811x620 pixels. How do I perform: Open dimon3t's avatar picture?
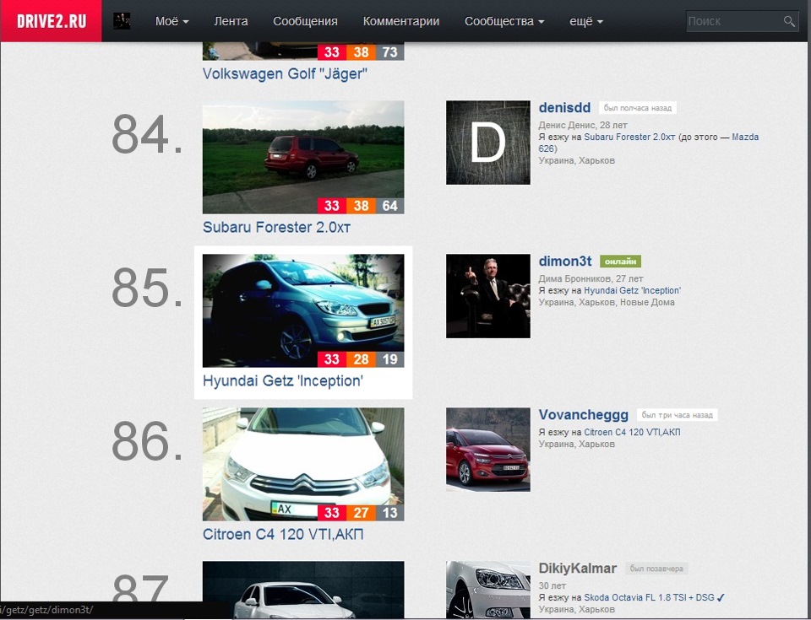tap(488, 296)
